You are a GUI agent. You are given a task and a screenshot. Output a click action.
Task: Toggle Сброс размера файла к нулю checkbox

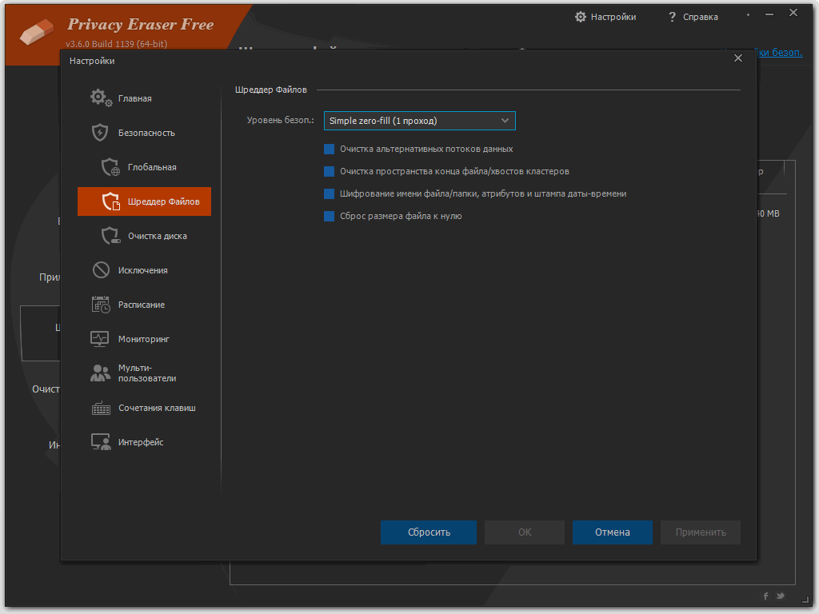click(x=329, y=216)
